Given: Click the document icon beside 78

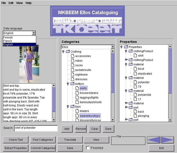Looking at the screenshot, I should pyautogui.click(x=135, y=87).
